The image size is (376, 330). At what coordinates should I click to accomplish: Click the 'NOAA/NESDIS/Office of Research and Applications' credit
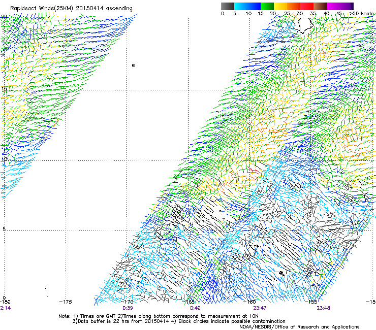pyautogui.click(x=299, y=327)
